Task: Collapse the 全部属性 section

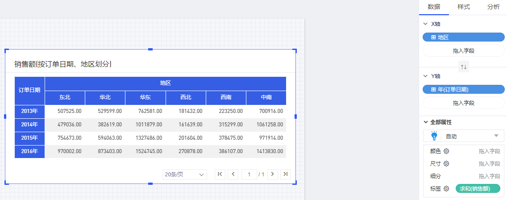Action: click(425, 122)
